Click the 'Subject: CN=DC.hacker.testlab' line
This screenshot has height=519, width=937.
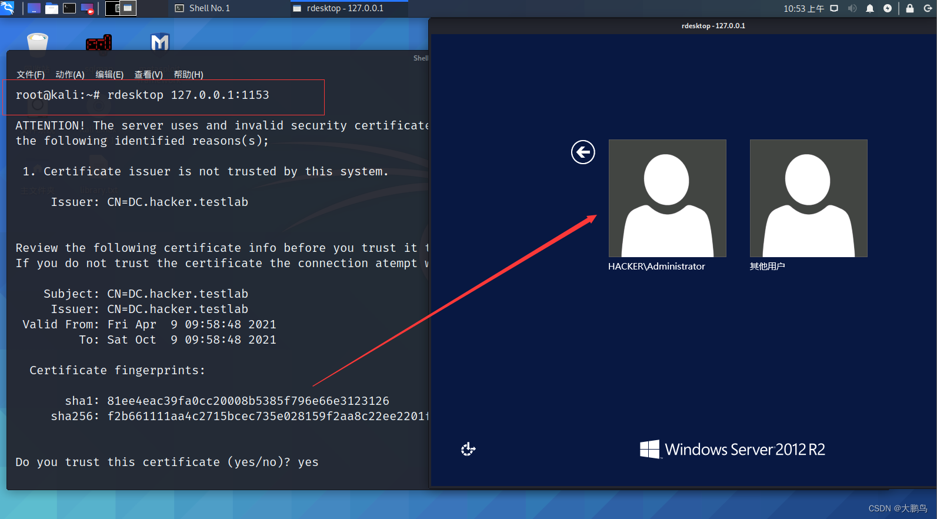(x=146, y=294)
